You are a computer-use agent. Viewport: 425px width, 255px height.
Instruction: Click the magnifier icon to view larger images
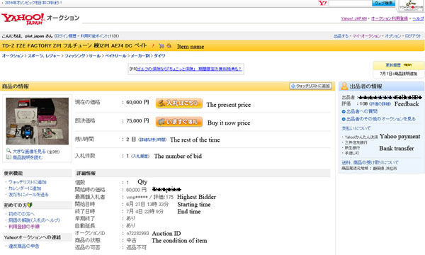point(8,151)
